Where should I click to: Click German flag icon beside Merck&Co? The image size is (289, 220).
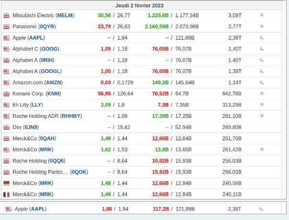[6, 183]
